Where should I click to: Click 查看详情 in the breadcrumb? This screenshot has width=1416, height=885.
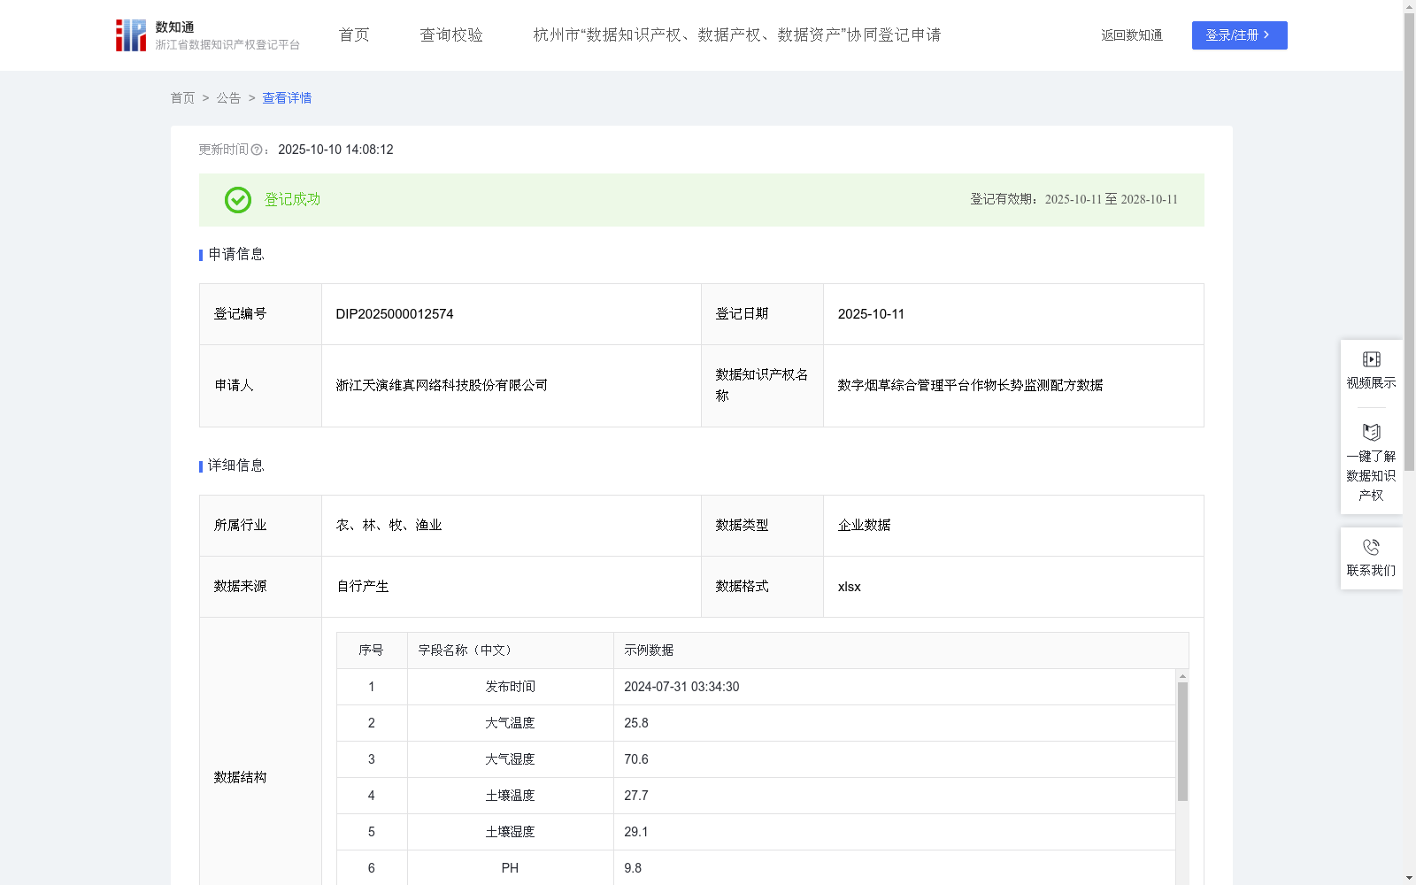[x=287, y=98]
